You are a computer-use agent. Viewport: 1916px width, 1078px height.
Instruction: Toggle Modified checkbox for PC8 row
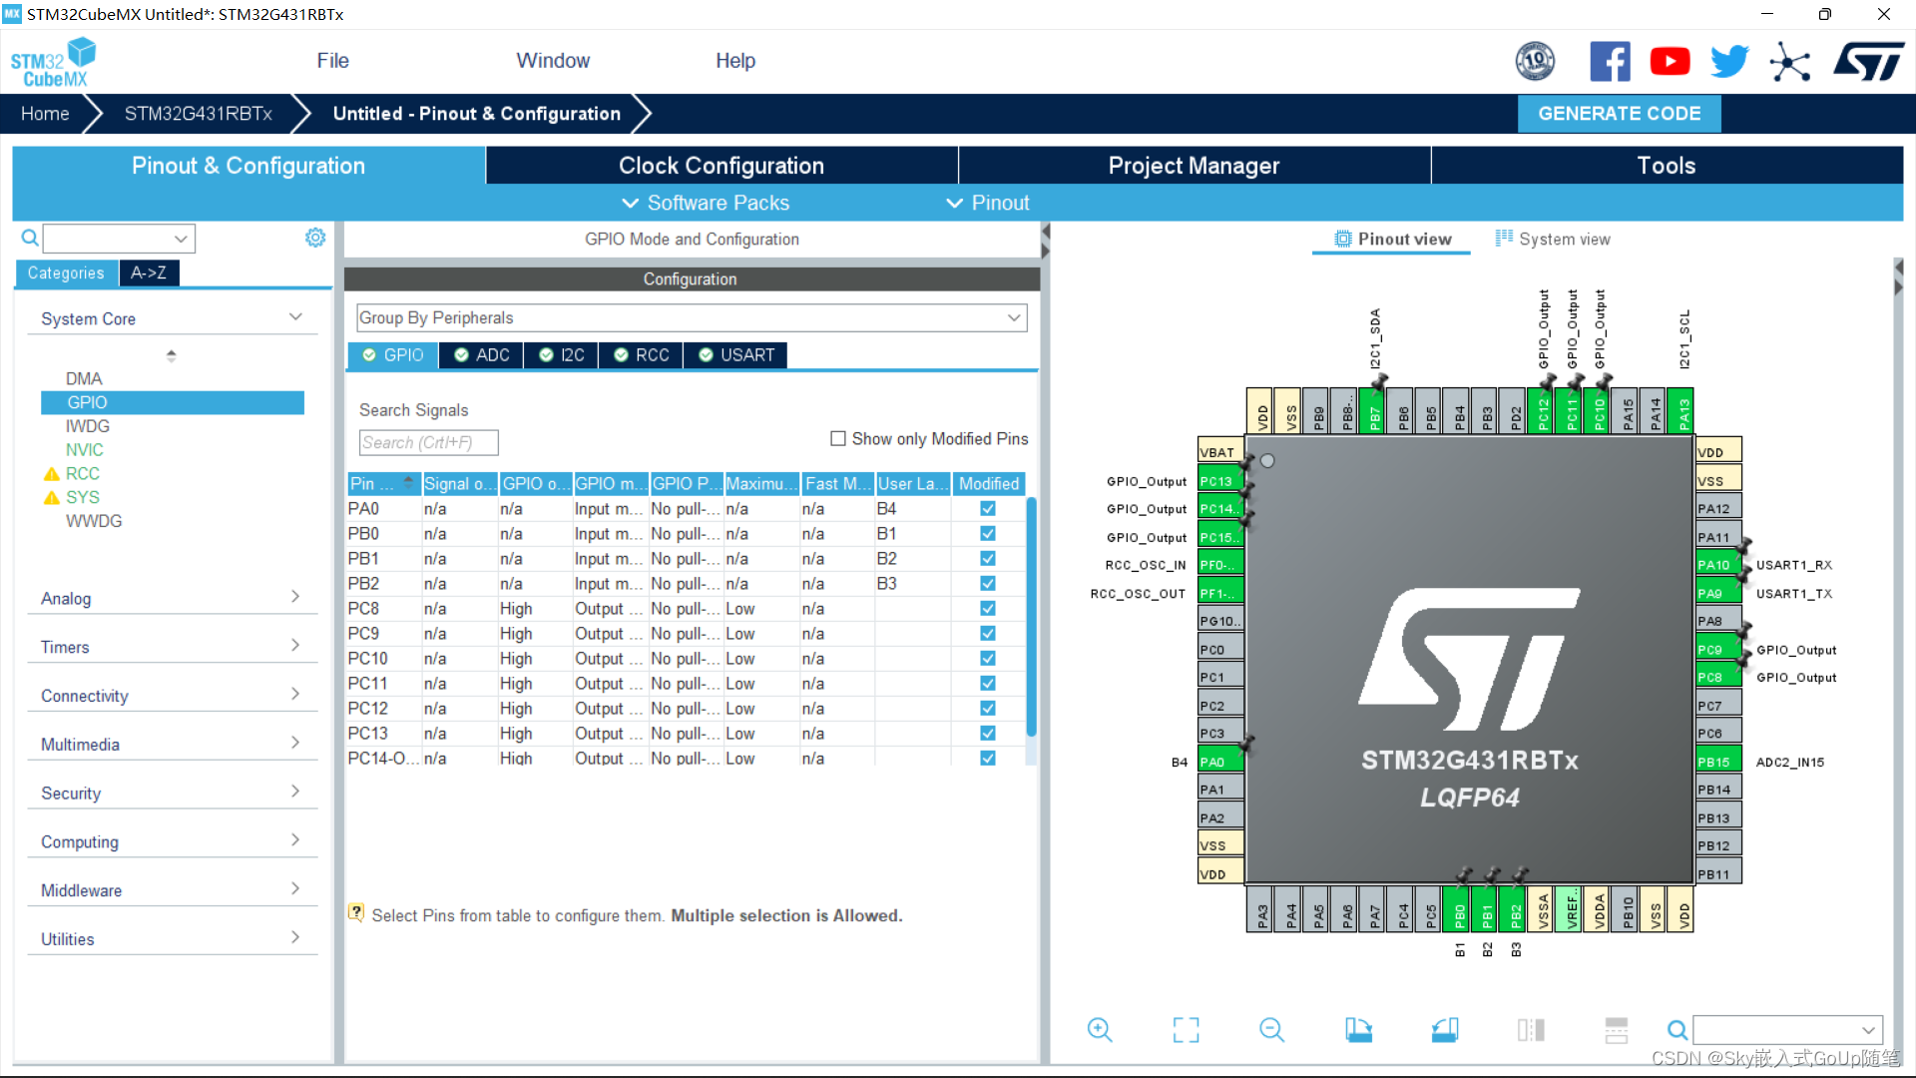(x=988, y=608)
